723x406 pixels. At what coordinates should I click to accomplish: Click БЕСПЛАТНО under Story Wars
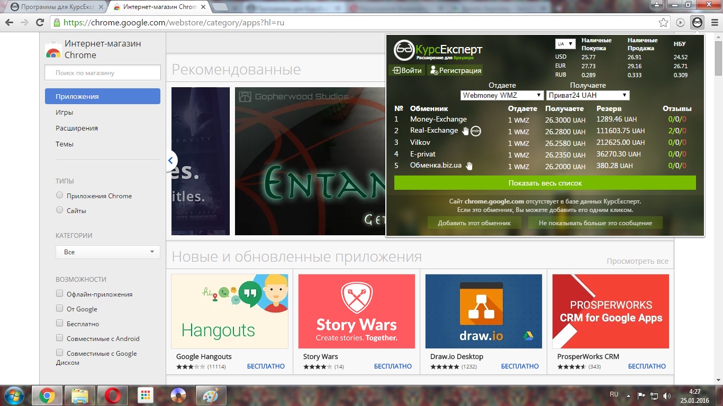point(393,366)
